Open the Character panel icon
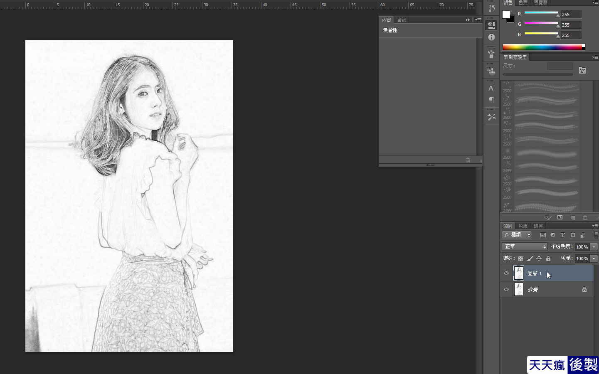Viewport: 599px width, 374px height. (491, 88)
